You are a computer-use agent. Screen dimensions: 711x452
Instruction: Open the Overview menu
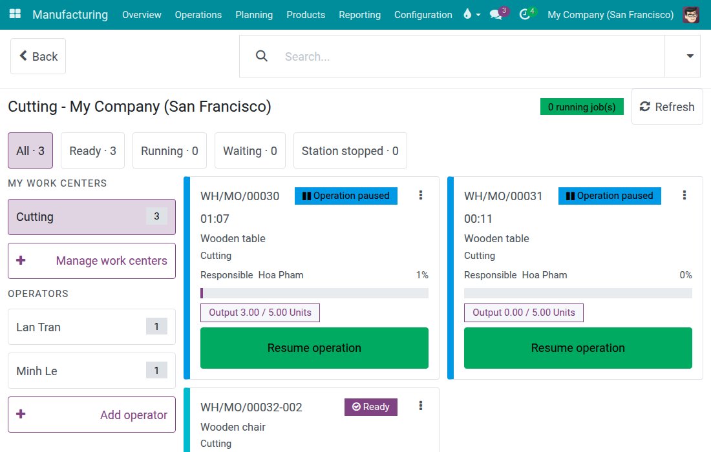142,14
